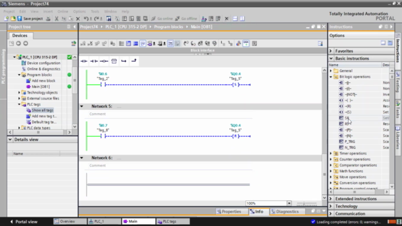This screenshot has width=402, height=226.
Task: Expand the Timer operations folder
Action: (x=331, y=153)
